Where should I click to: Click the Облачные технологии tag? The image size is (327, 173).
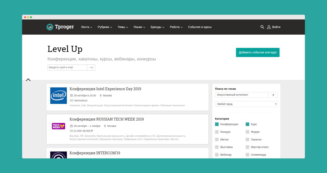click(172, 105)
